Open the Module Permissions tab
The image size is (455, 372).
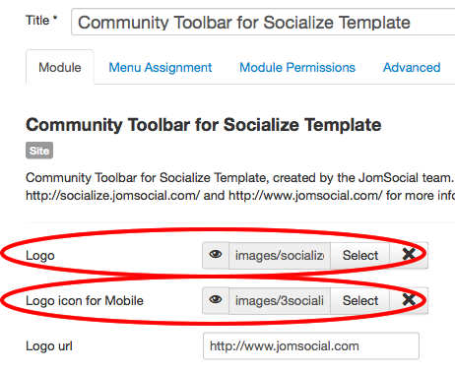point(297,68)
